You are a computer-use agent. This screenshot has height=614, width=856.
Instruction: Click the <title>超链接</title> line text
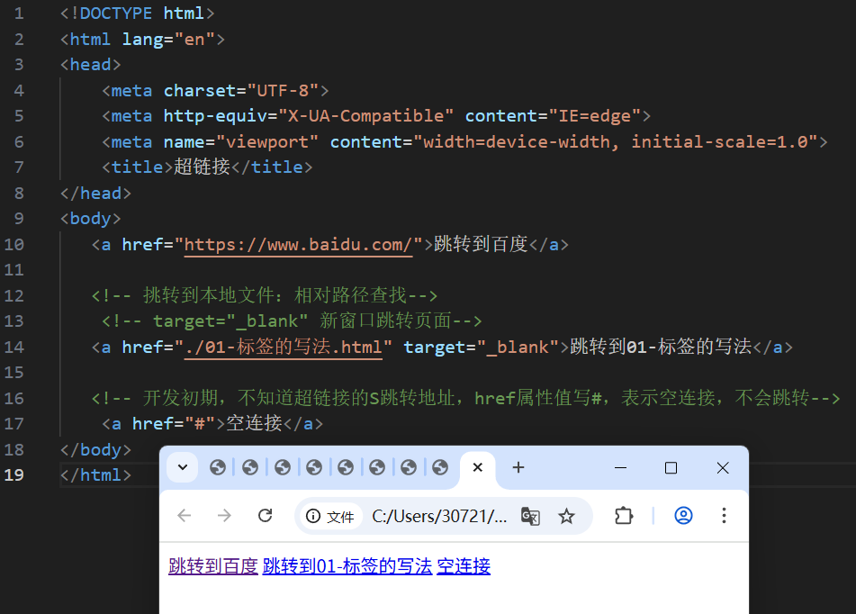pyautogui.click(x=207, y=167)
